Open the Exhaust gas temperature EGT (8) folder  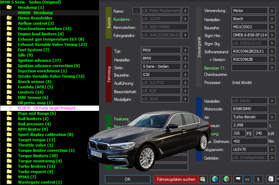click(x=51, y=39)
